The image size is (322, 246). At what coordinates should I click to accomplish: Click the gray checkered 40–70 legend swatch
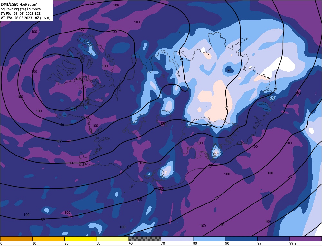145,239
